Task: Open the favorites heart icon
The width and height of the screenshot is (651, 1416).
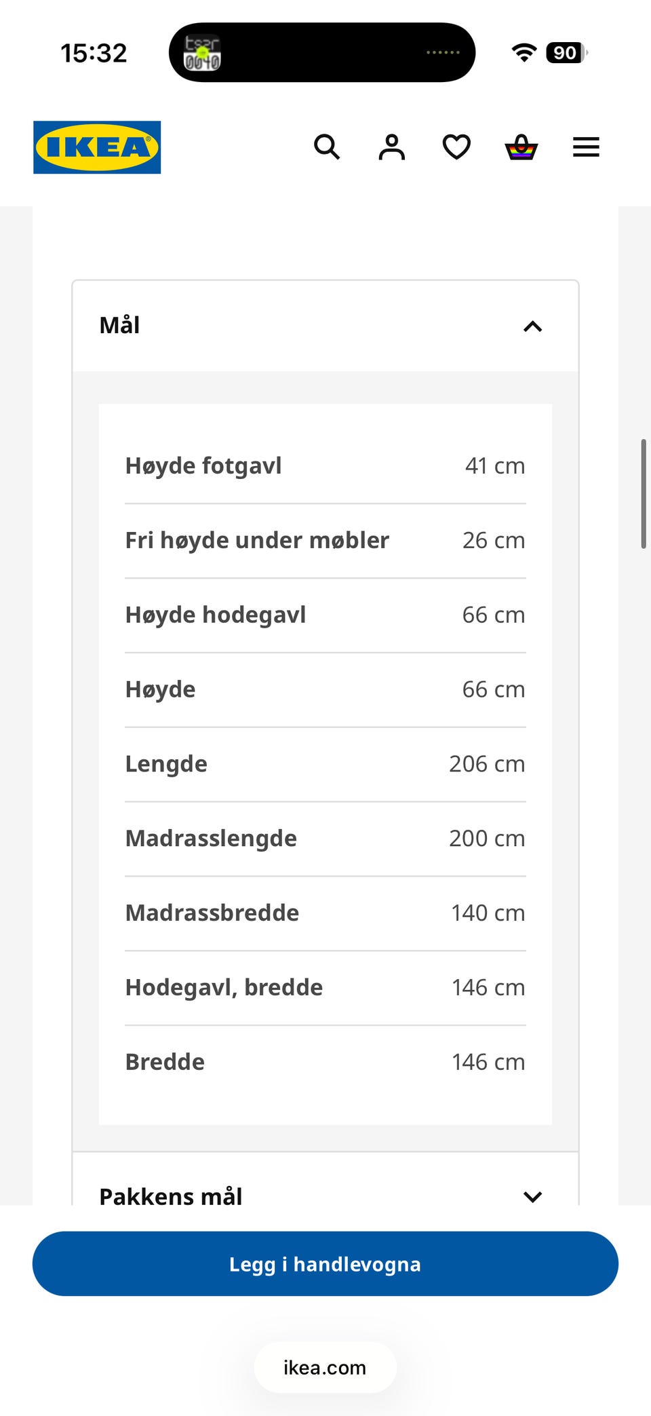Action: (456, 147)
